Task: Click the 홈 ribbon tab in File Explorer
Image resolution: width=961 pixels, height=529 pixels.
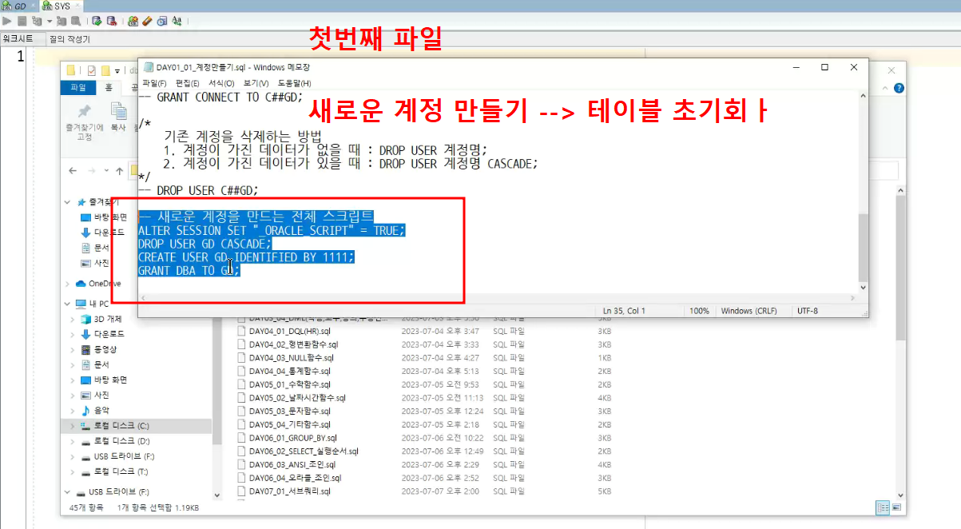Action: pos(109,87)
